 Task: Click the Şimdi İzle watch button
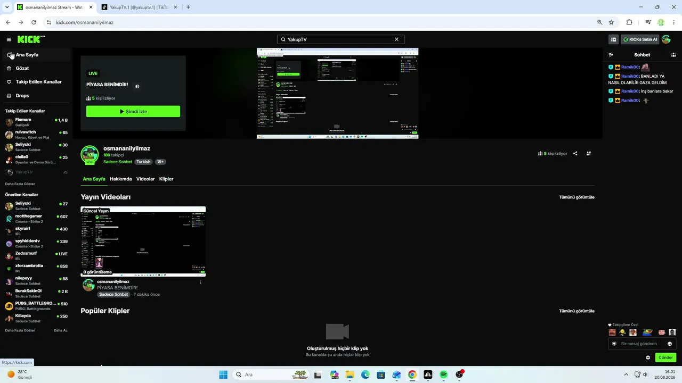[133, 112]
